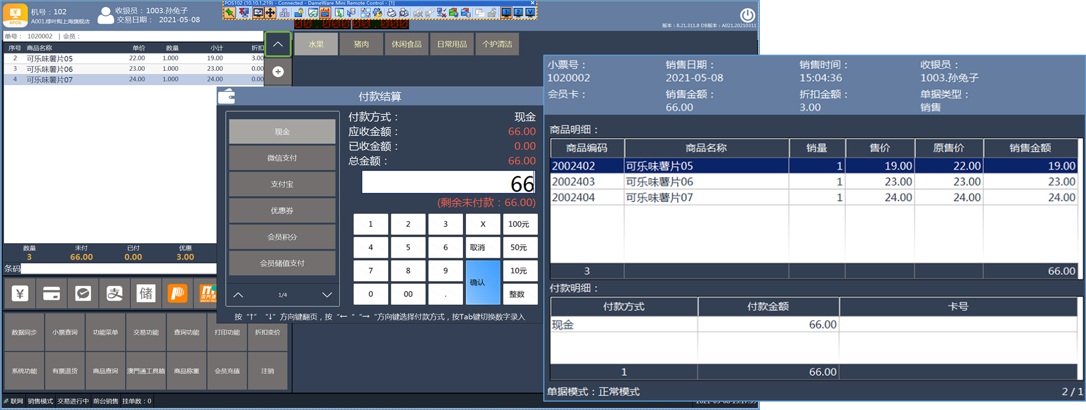This screenshot has height=410, width=1086.
Task: Open the 个护清洁 category tab
Action: 497,44
